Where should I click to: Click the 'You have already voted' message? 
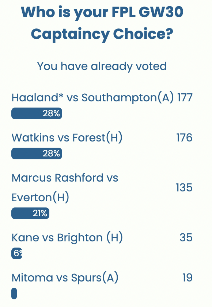point(102,66)
